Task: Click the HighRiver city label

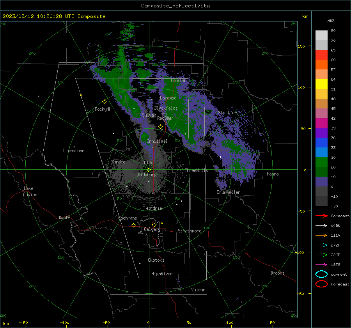Action: (161, 274)
